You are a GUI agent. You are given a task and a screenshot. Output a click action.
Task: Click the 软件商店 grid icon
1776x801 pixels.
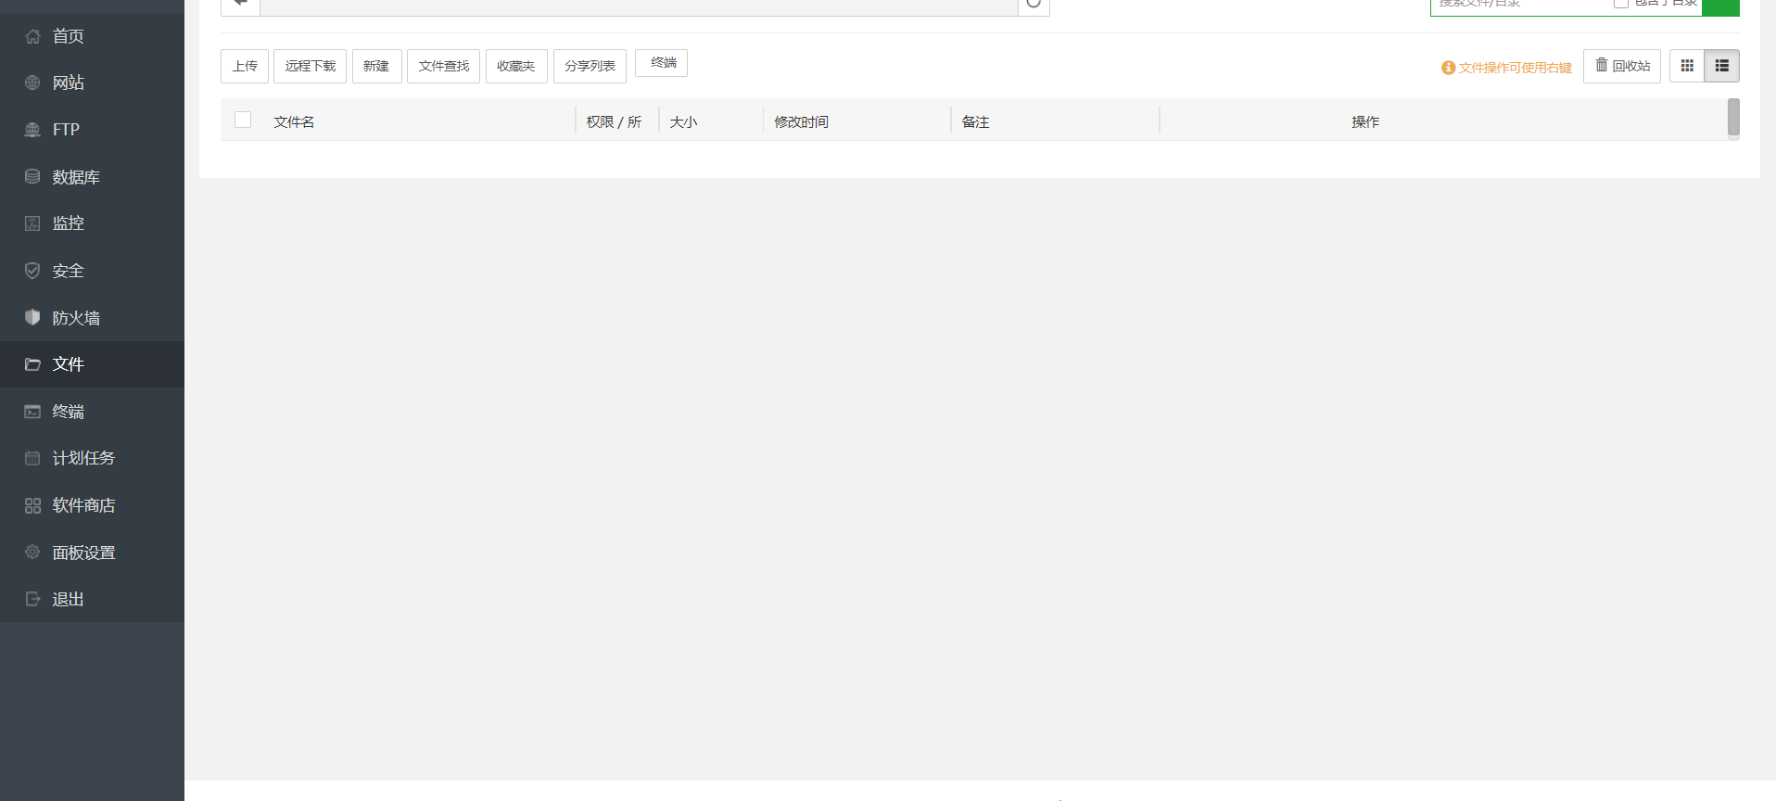[x=32, y=505]
